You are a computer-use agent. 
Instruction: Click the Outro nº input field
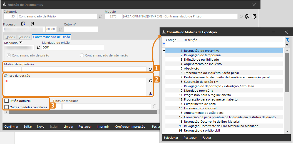[x=81, y=29]
